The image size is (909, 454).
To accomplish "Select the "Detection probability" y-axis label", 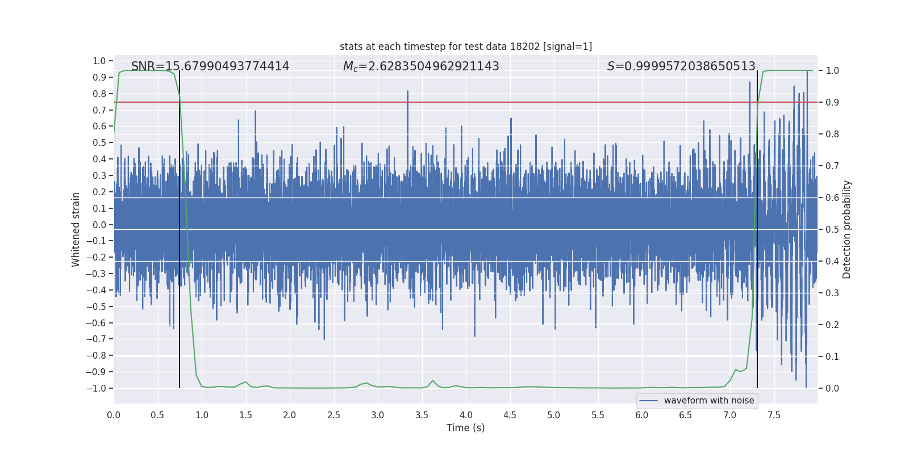I will (847, 229).
